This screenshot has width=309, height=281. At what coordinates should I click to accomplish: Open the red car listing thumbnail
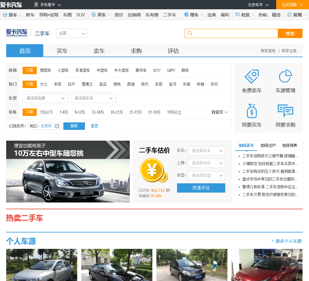click(267, 265)
